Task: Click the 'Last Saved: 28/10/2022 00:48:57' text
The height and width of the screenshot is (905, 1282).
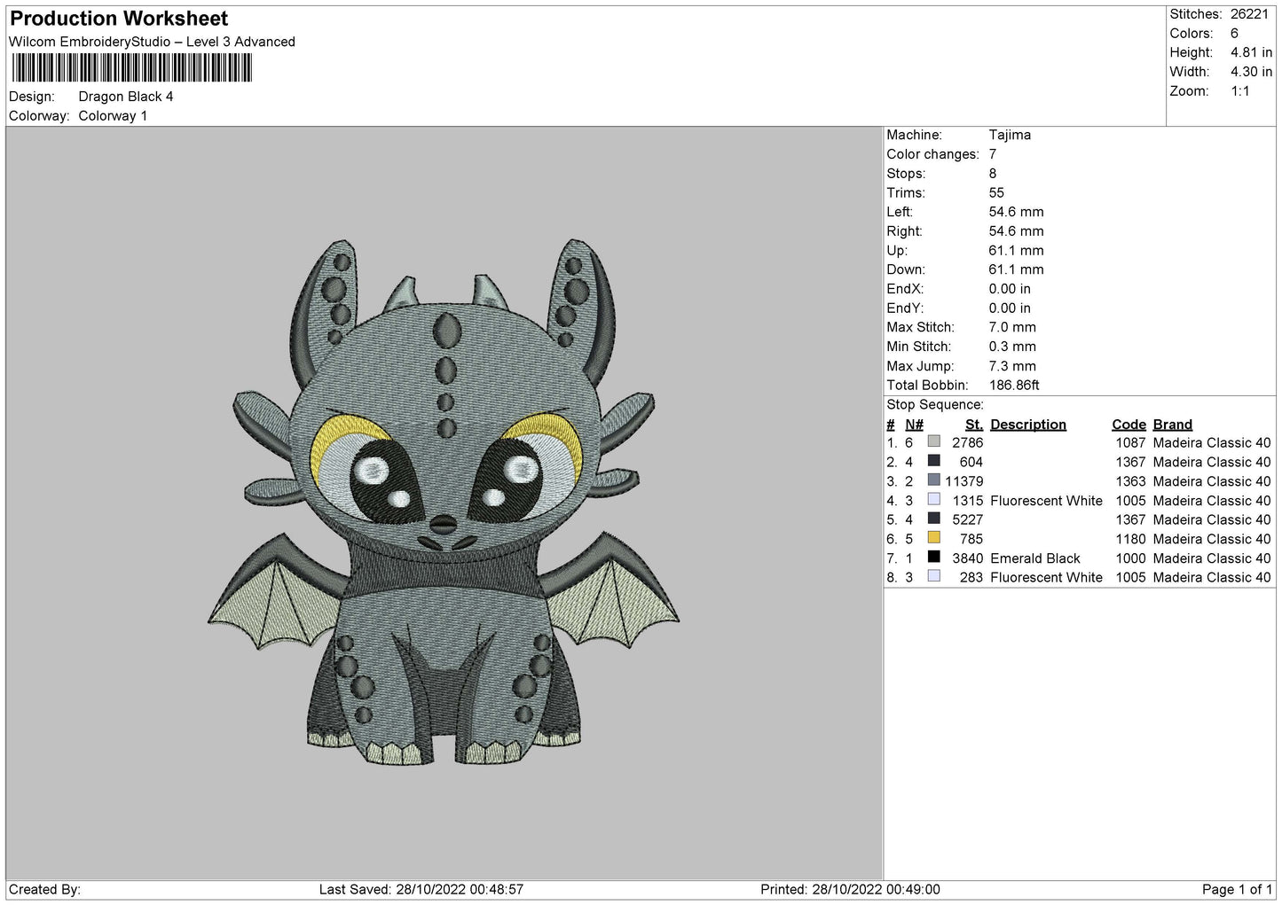Action: coord(421,889)
